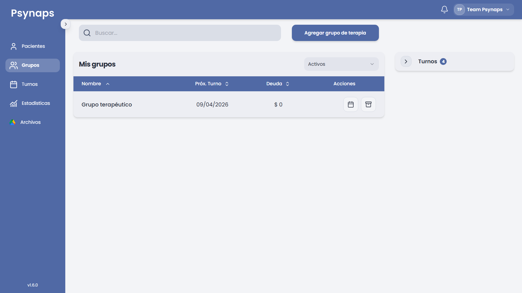Image resolution: width=522 pixels, height=293 pixels.
Task: Open Team Psynaps account menu
Action: pos(484,10)
